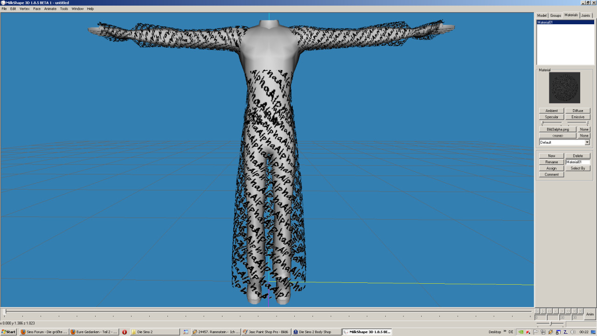Viewport: 597px width, 336px height.
Task: Click the Diffuse color button
Action: coord(578,111)
